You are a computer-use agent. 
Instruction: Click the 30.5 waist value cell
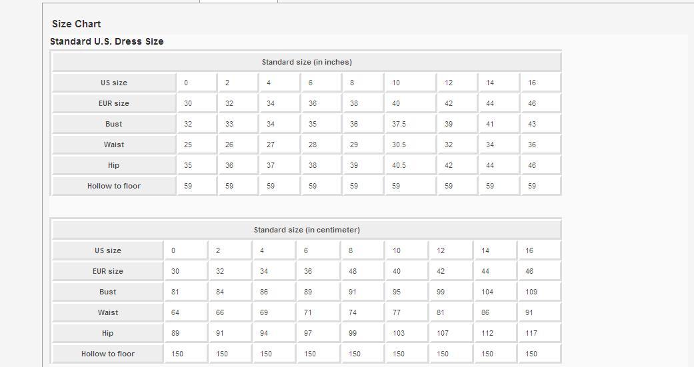pyautogui.click(x=399, y=145)
